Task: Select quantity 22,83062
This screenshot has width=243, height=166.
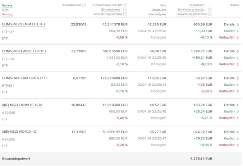Action: pos(79,24)
